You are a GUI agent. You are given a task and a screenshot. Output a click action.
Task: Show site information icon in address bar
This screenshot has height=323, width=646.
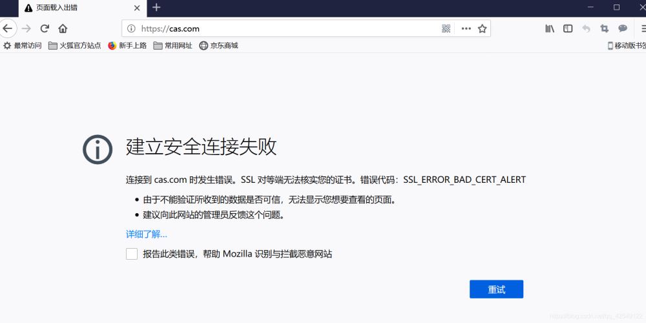pyautogui.click(x=131, y=28)
